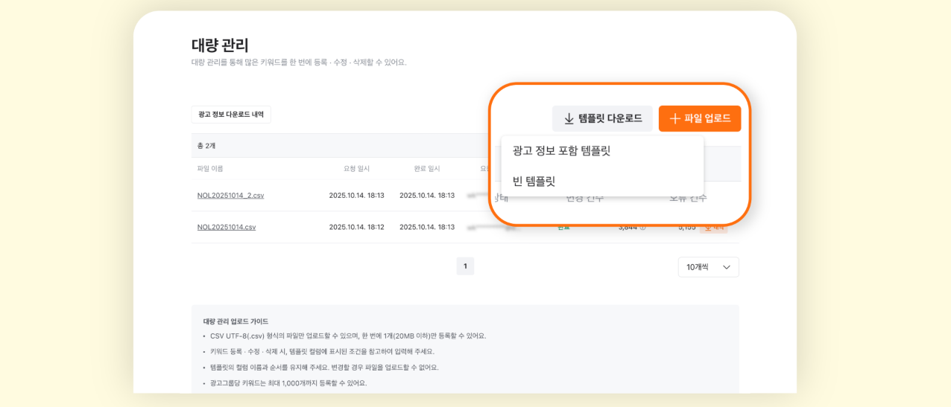Click the 총 2개 count label
Image resolution: width=951 pixels, height=407 pixels.
206,146
